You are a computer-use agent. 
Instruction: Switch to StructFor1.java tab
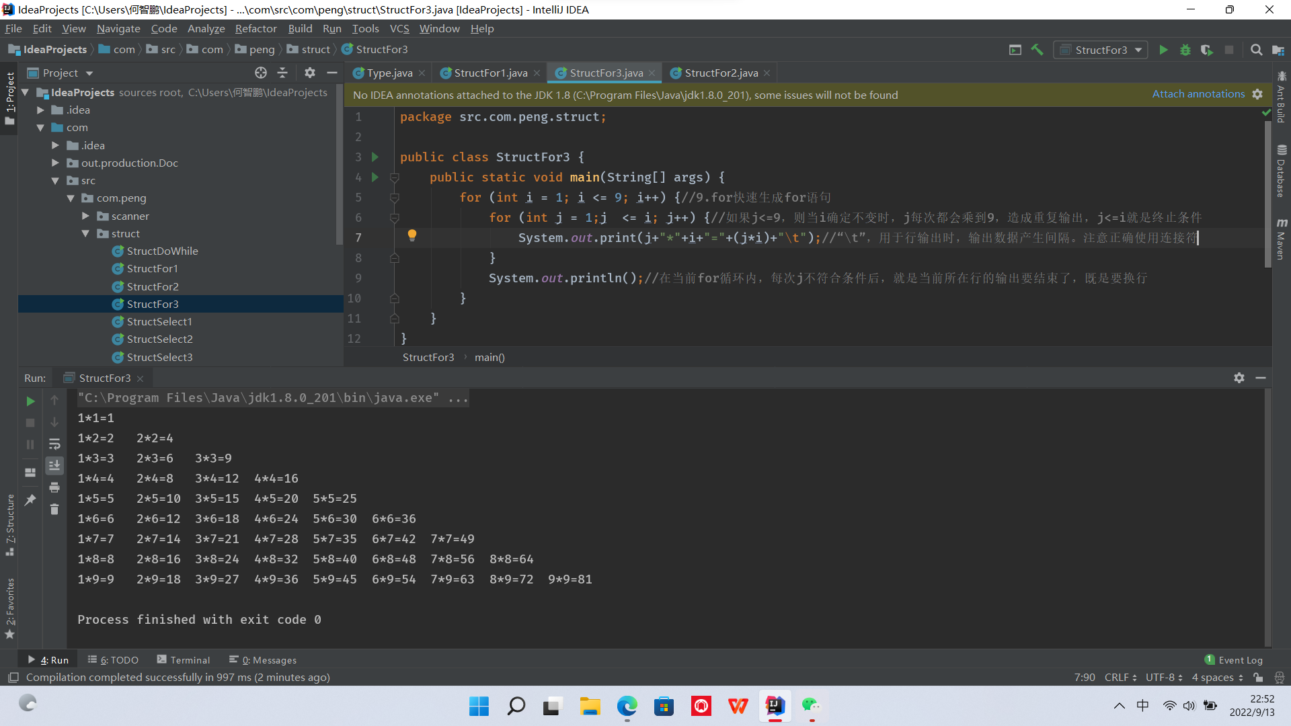tap(490, 73)
